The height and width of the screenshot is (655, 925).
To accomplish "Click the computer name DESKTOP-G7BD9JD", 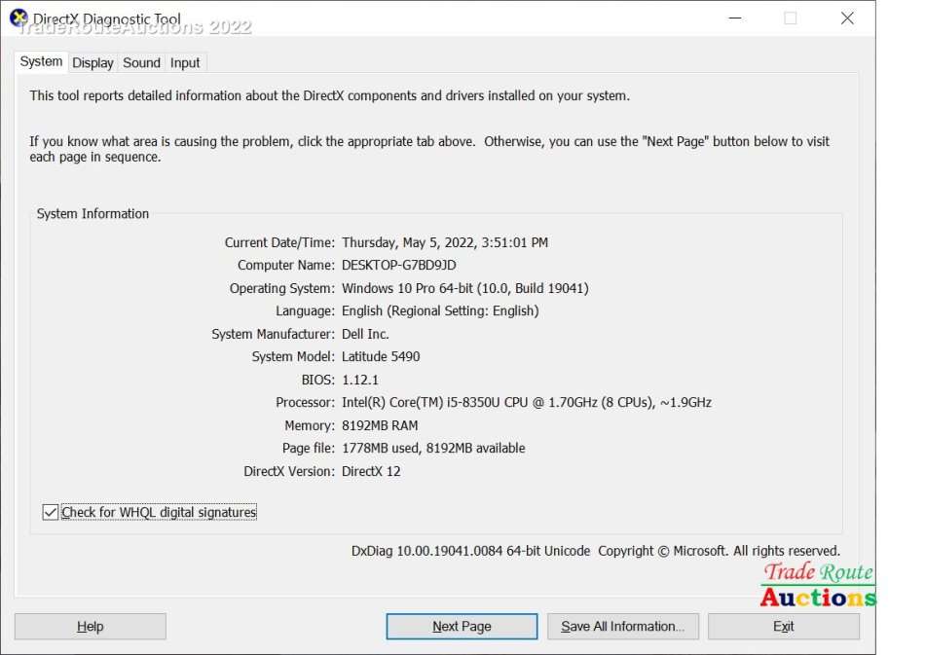I will click(398, 265).
